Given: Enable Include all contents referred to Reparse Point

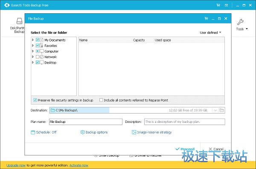Looking at the screenshot, I should tap(101, 100).
